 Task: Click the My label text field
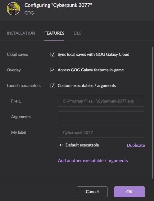(x=102, y=132)
